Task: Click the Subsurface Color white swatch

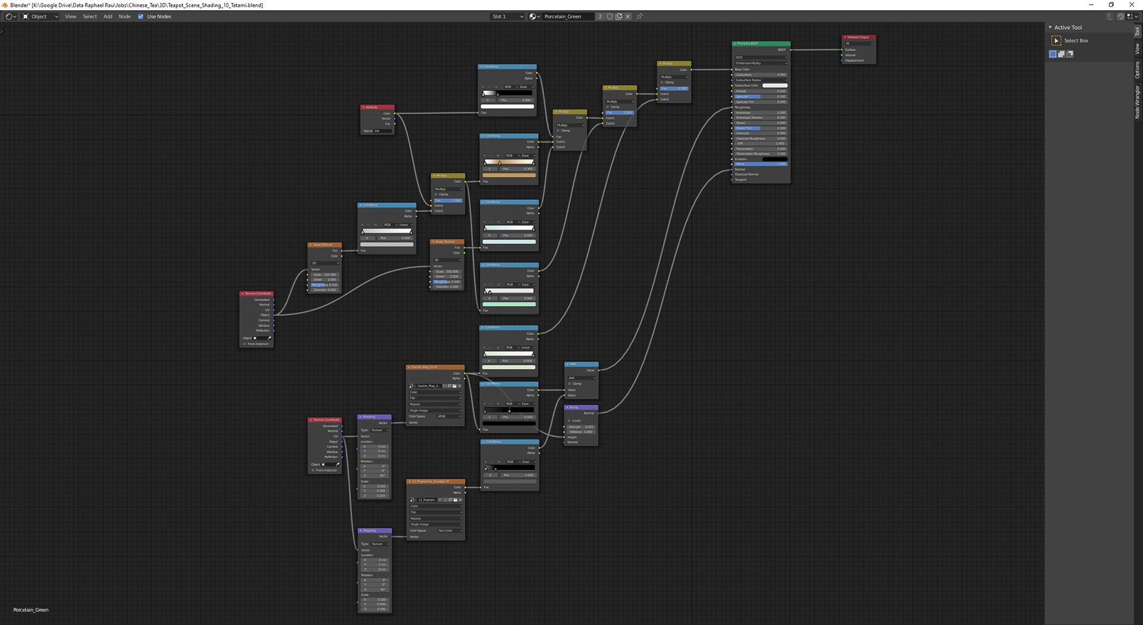Action: tap(775, 86)
